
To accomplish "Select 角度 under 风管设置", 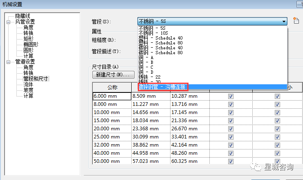I will point(28,28).
